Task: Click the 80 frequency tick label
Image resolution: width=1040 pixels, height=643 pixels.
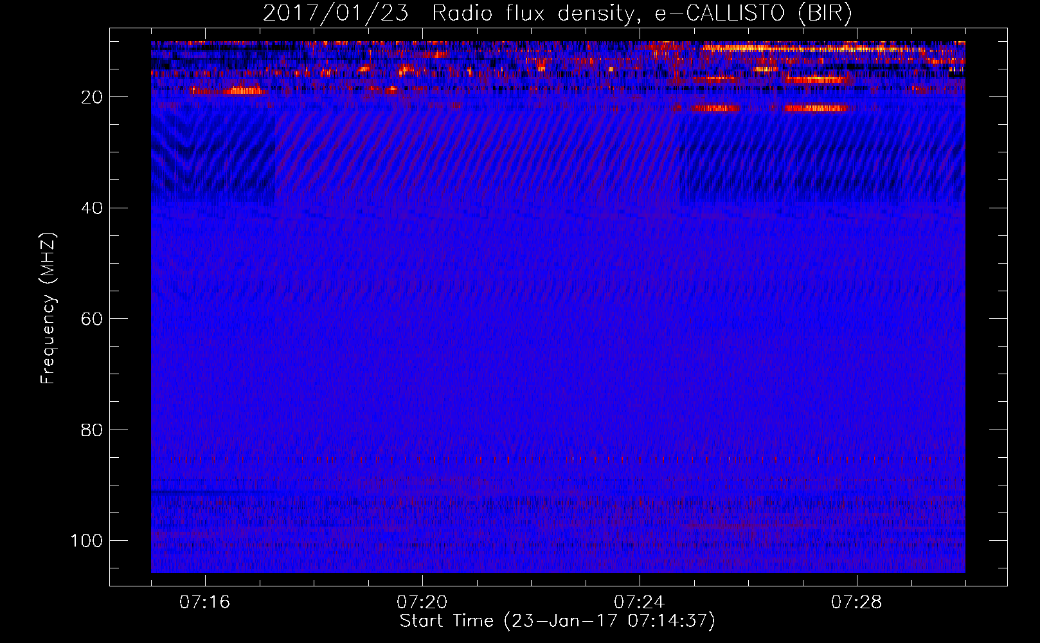Action: pos(92,430)
